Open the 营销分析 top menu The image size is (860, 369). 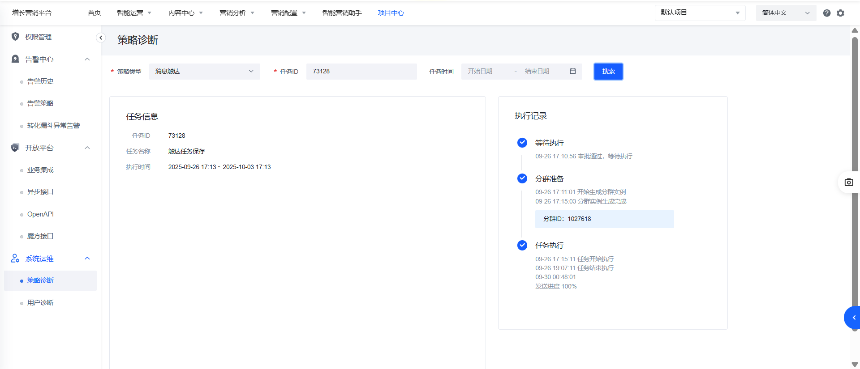pyautogui.click(x=236, y=13)
